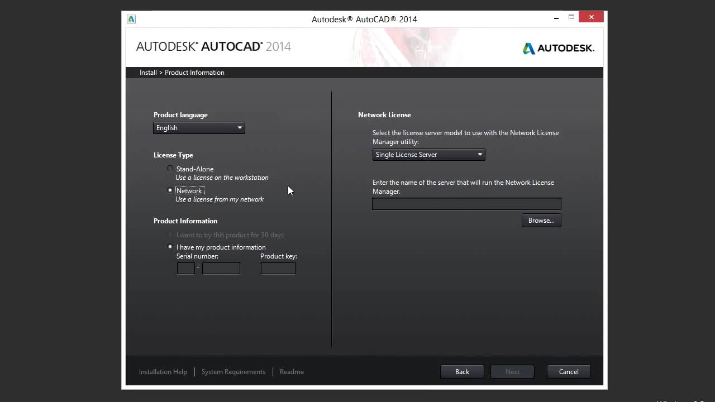Click the Browse... button for server name

(541, 221)
